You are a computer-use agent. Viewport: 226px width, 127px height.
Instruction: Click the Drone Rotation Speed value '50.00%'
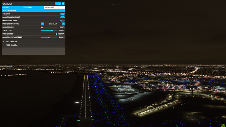tap(62, 37)
